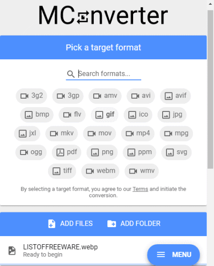
Task: Click the Add Files document icon
Action: tap(51, 224)
